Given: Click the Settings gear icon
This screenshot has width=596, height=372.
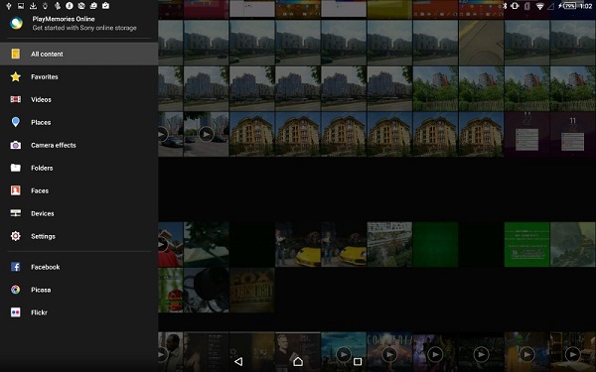Looking at the screenshot, I should tap(16, 236).
